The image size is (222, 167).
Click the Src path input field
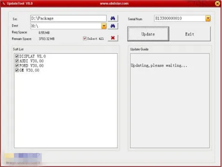pos(68,19)
